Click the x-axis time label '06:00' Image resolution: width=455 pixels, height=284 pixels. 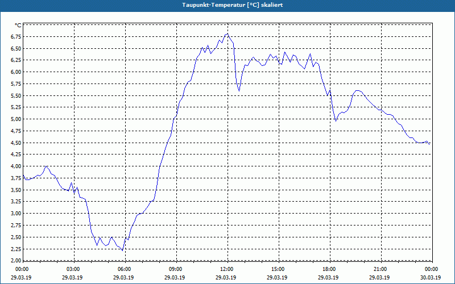(x=123, y=269)
